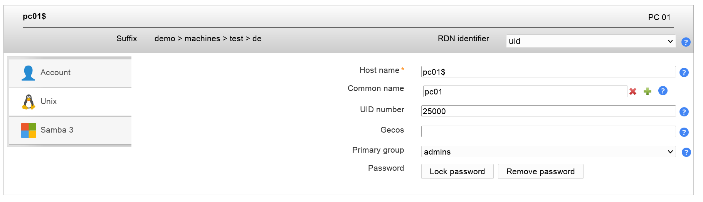Open help for Primary group
The image size is (703, 202).
pos(686,152)
